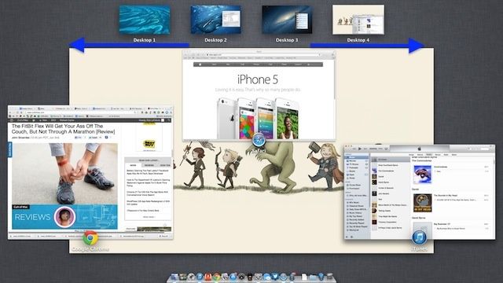Click the Chrome window URL address bar
This screenshot has width=503, height=283.
(x=80, y=112)
